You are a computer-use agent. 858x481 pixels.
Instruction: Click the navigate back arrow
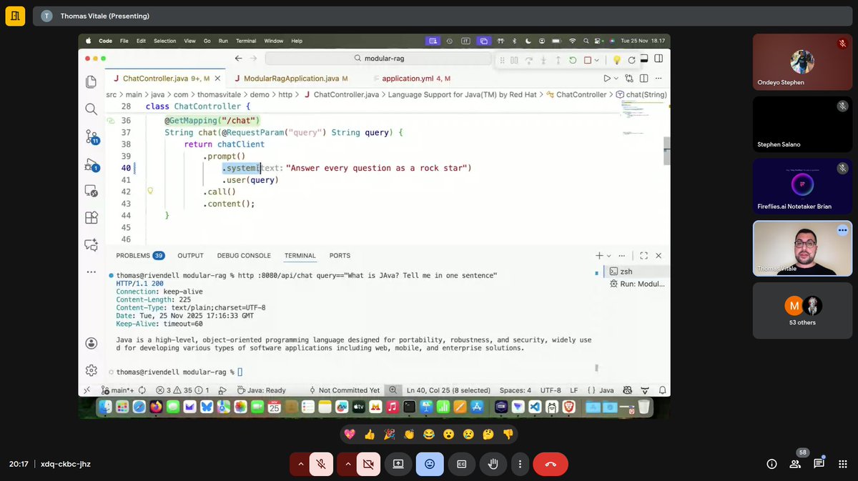239,59
